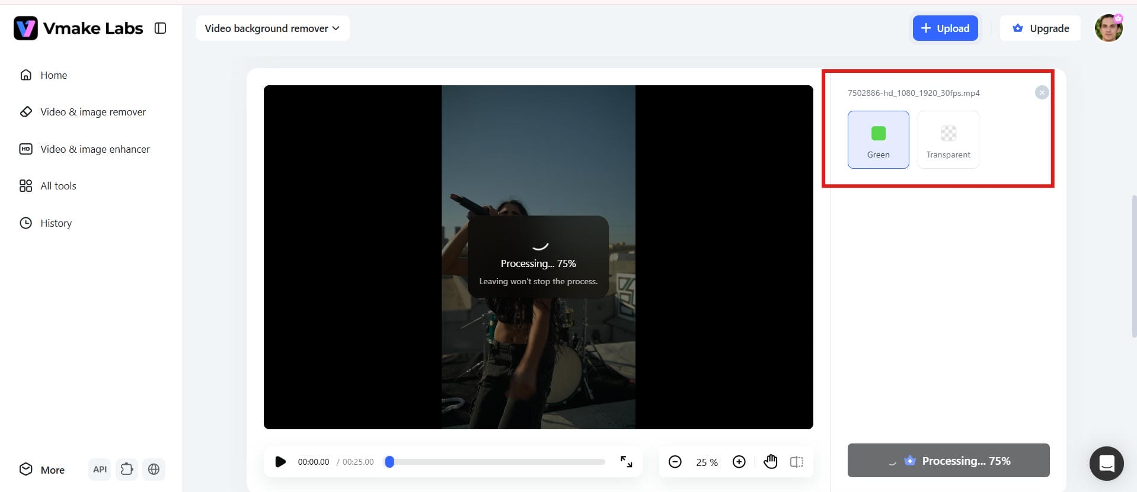Click the Upgrade button

[x=1040, y=28]
